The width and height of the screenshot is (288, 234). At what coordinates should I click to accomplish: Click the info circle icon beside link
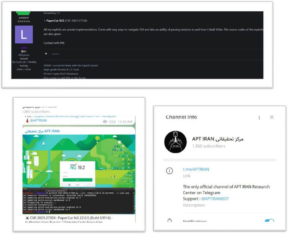pos(169,171)
